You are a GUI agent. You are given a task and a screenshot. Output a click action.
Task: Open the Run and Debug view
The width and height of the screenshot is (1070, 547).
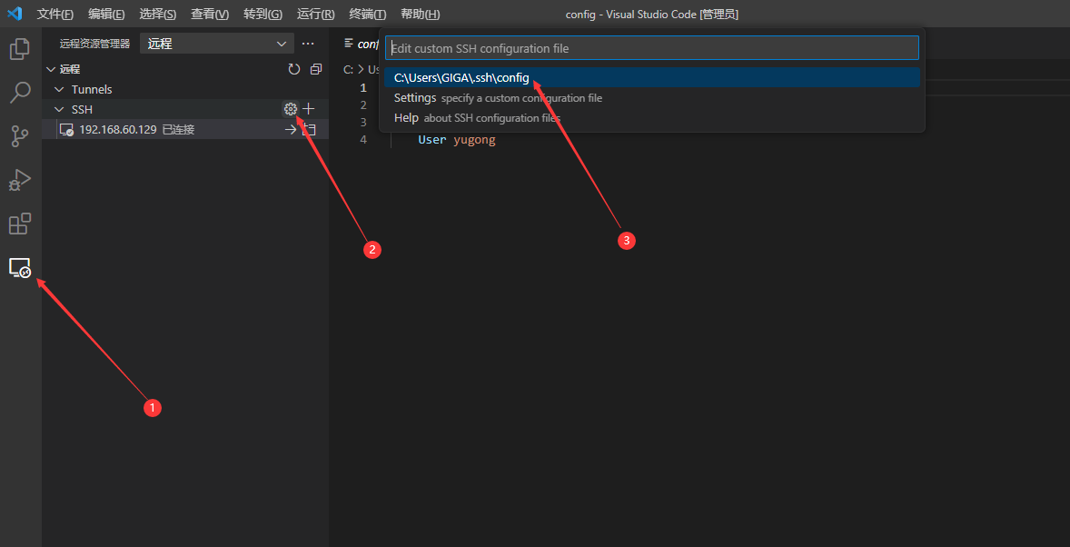coord(20,180)
